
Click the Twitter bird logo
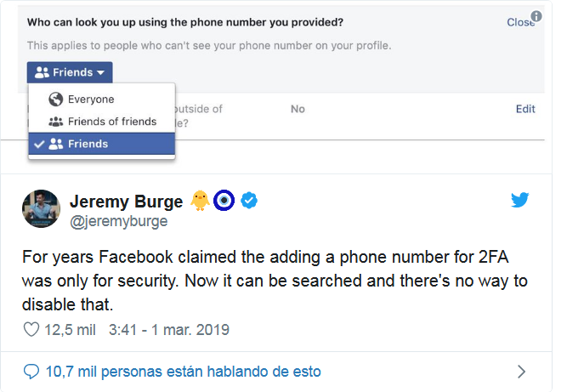pyautogui.click(x=521, y=201)
